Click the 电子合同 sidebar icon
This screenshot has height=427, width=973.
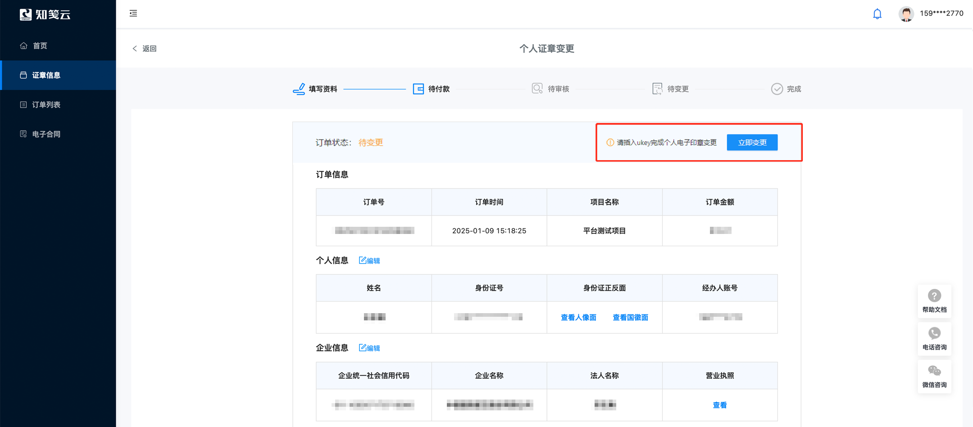23,134
